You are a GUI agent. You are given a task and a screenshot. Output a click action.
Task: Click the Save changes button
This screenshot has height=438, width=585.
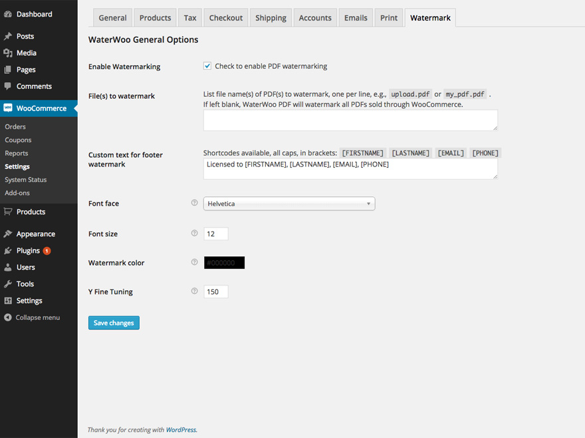(114, 323)
